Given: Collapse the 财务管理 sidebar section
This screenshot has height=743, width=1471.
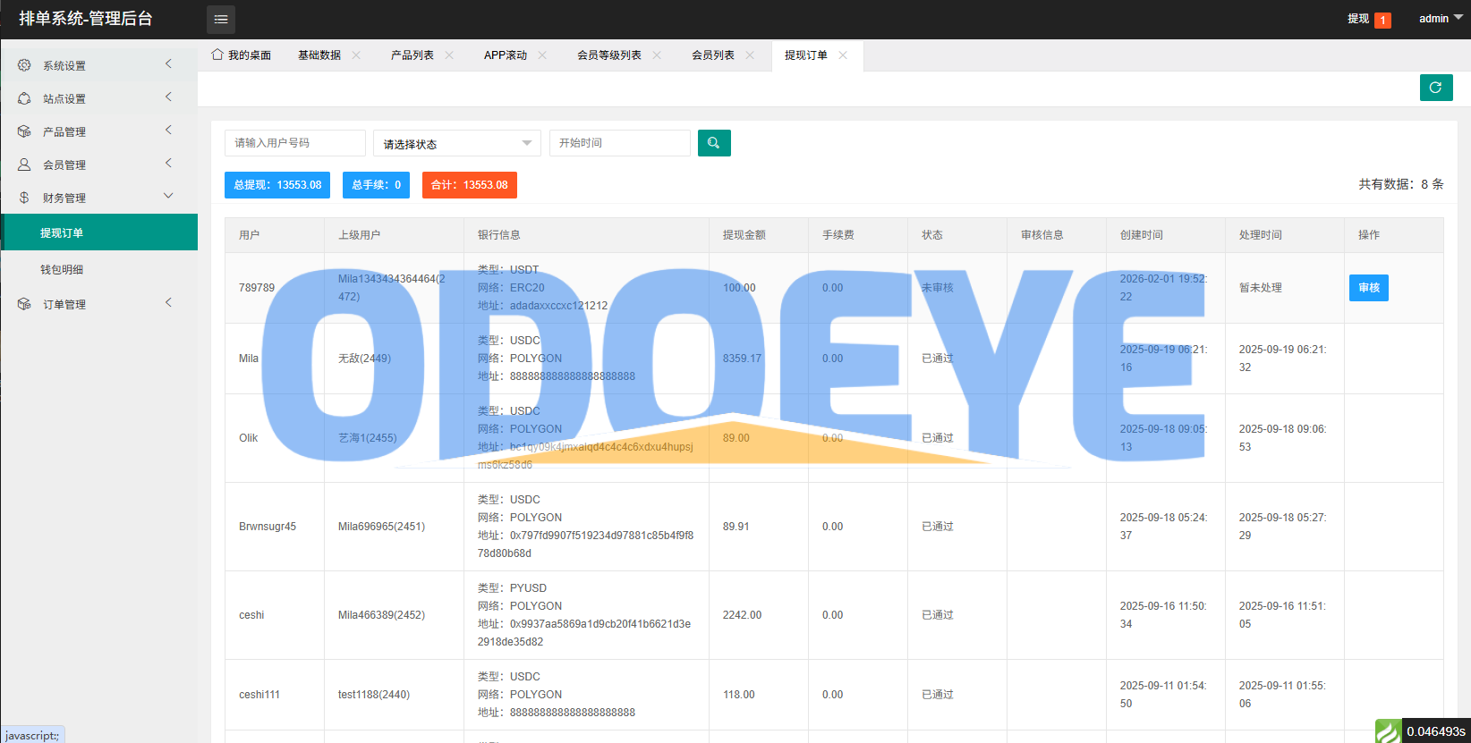Looking at the screenshot, I should click(x=98, y=198).
